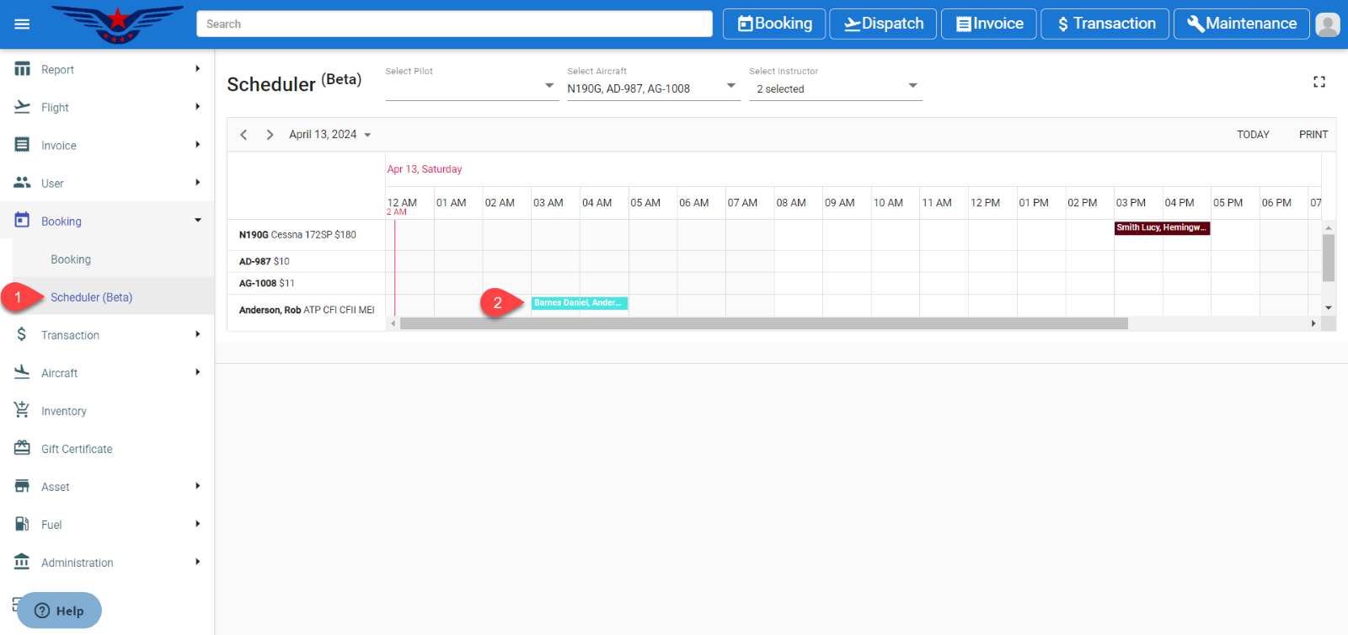Click the Help button
Viewport: 1348px width, 635px height.
pyautogui.click(x=59, y=611)
